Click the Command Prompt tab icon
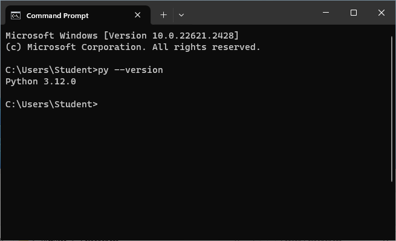Screen dimensions: 396x241 (16, 15)
